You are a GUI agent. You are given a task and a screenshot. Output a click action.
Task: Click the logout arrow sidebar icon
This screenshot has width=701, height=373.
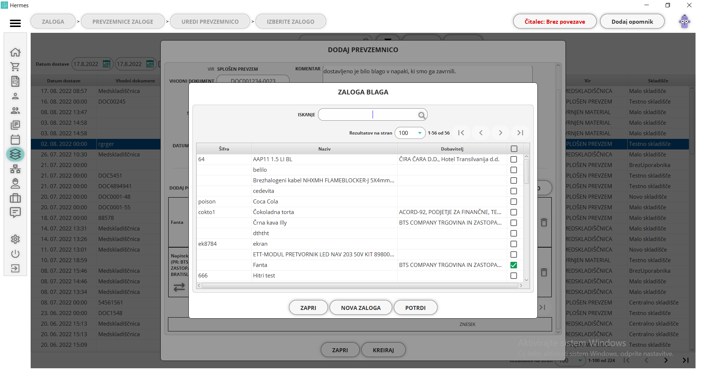15,268
